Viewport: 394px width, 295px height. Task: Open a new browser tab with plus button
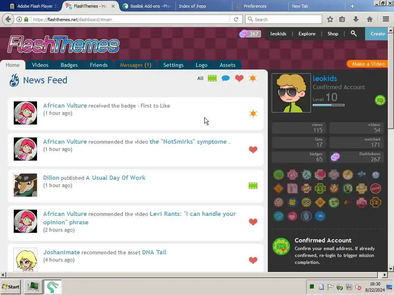[x=352, y=6]
